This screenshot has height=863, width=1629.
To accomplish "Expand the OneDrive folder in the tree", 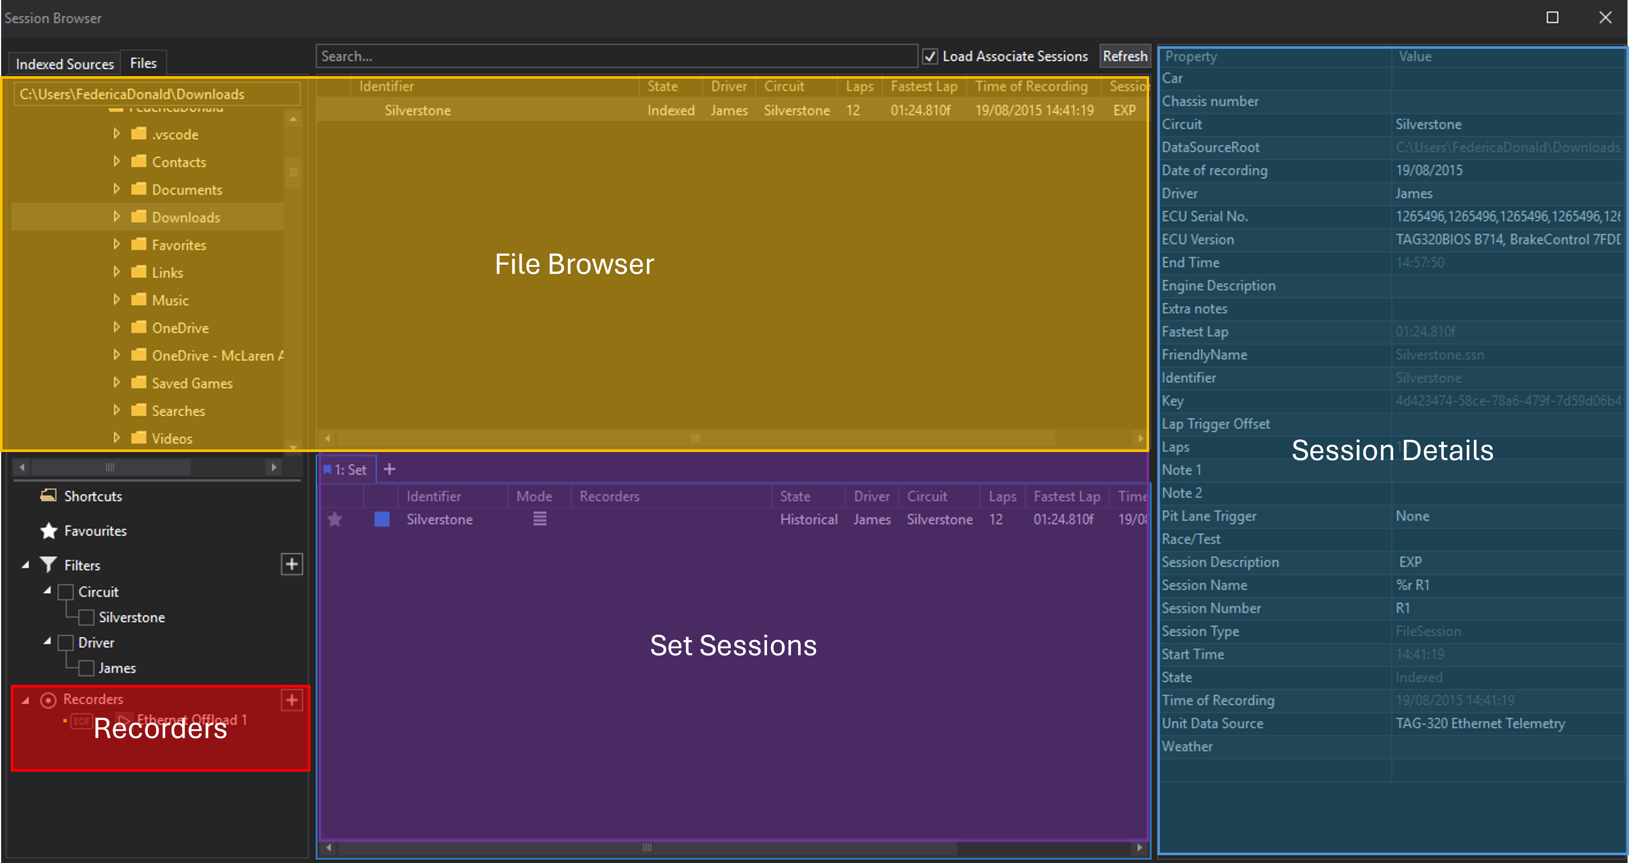I will pos(117,327).
